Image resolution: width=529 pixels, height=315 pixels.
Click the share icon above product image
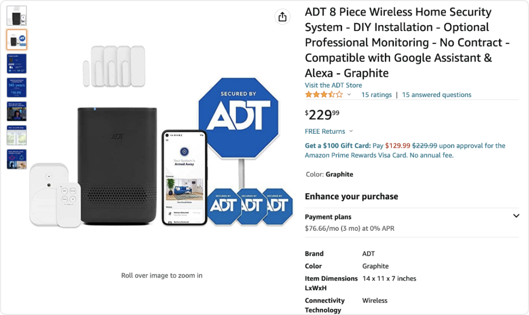point(282,17)
